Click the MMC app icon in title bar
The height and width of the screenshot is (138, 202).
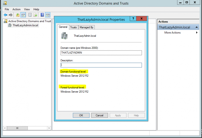pos(5,3)
